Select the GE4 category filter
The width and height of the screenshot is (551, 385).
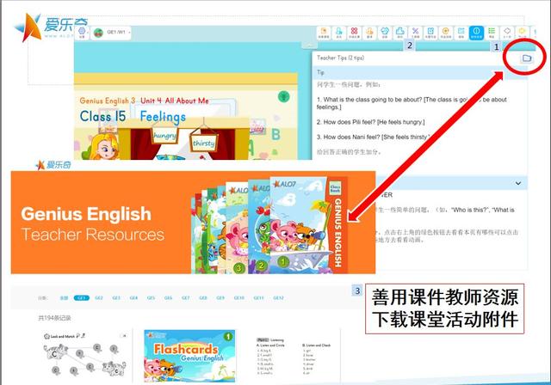pyautogui.click(x=133, y=297)
